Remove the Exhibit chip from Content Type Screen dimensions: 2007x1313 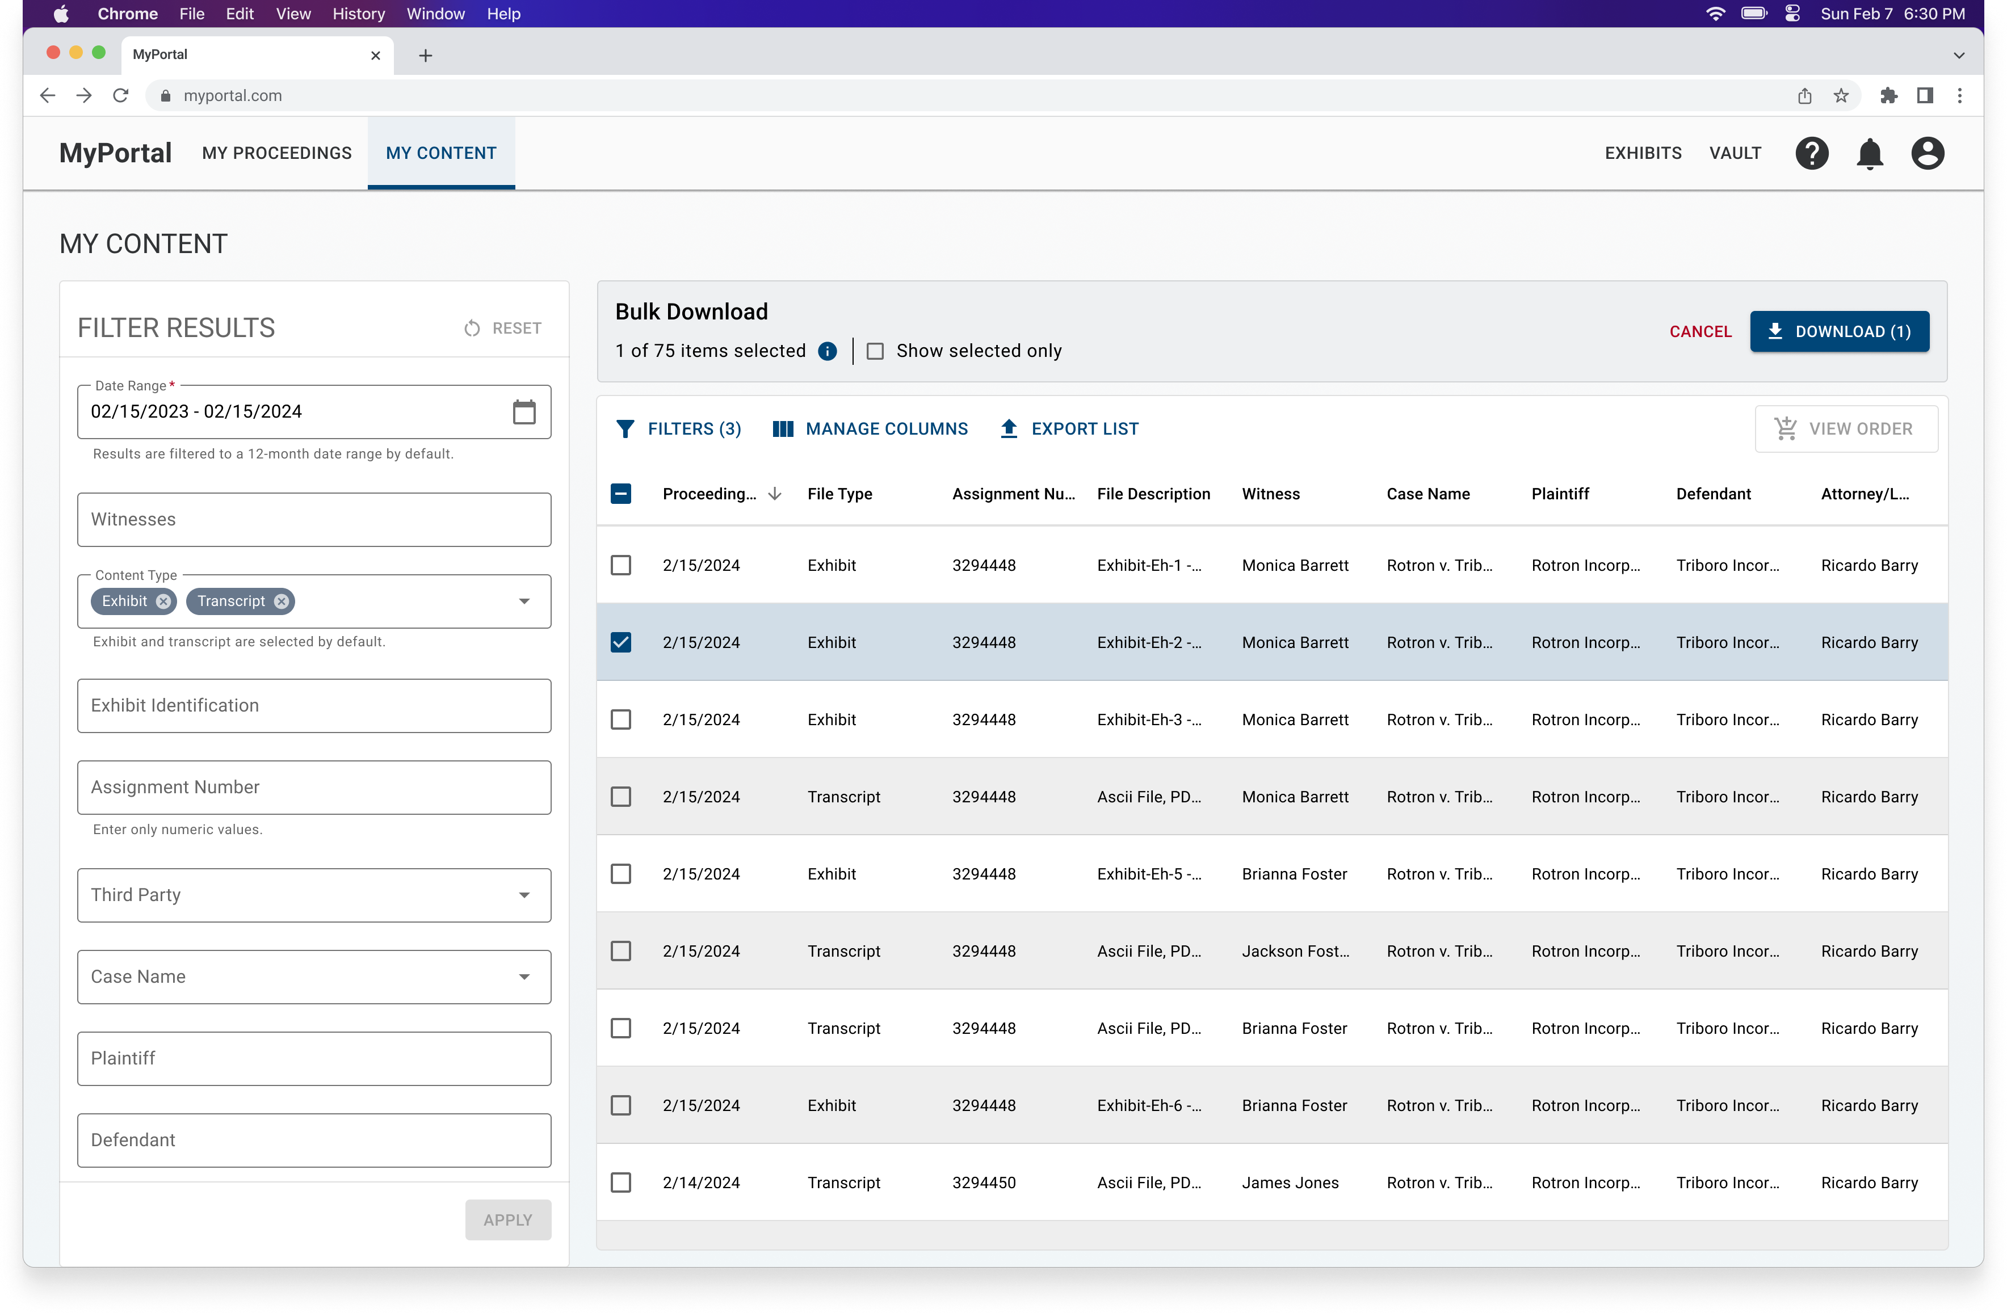pos(163,601)
